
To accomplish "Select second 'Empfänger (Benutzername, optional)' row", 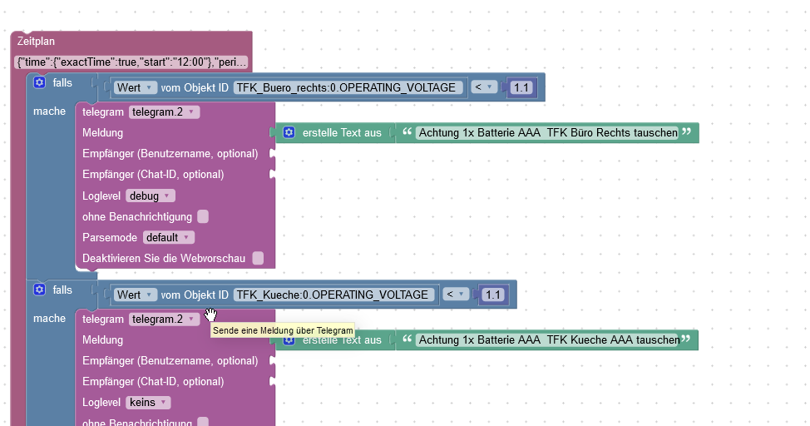I will tap(170, 361).
